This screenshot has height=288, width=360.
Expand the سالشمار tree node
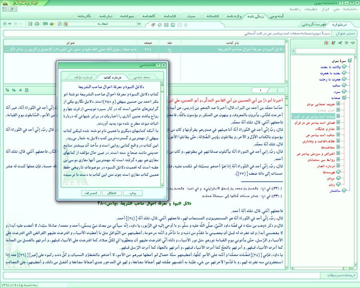[x=344, y=191]
